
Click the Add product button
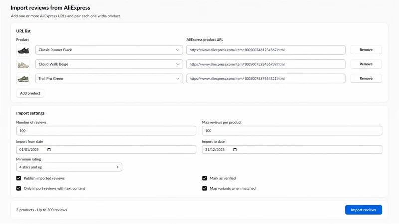click(30, 93)
